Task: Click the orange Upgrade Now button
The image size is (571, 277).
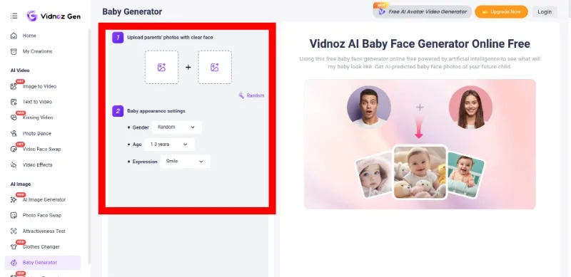Action: coord(501,11)
